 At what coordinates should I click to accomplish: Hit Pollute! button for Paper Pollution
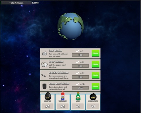click(95, 64)
